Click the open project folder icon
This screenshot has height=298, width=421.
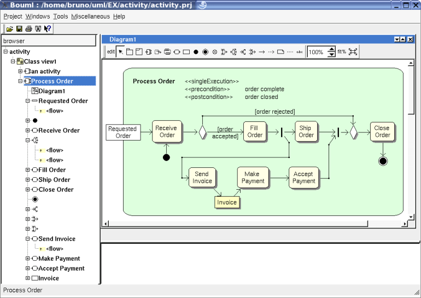[10, 28]
